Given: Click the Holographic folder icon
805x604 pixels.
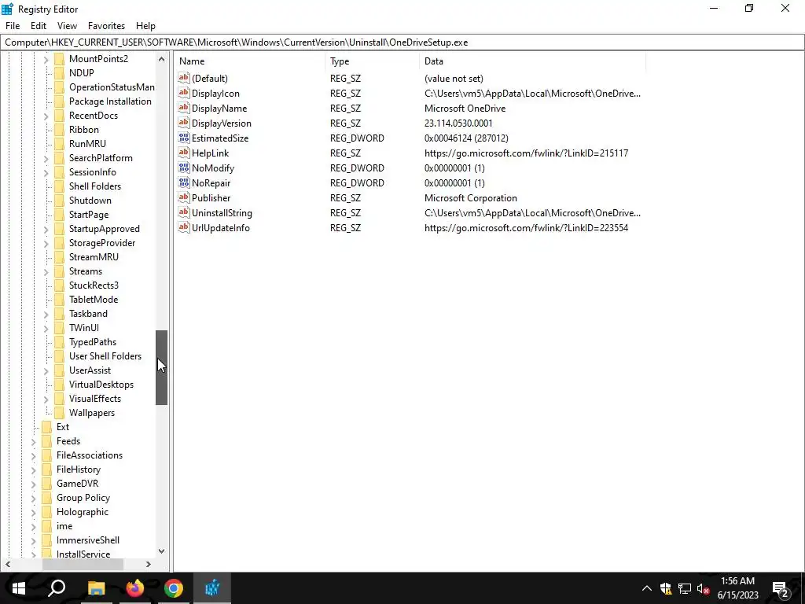Looking at the screenshot, I should [46, 511].
